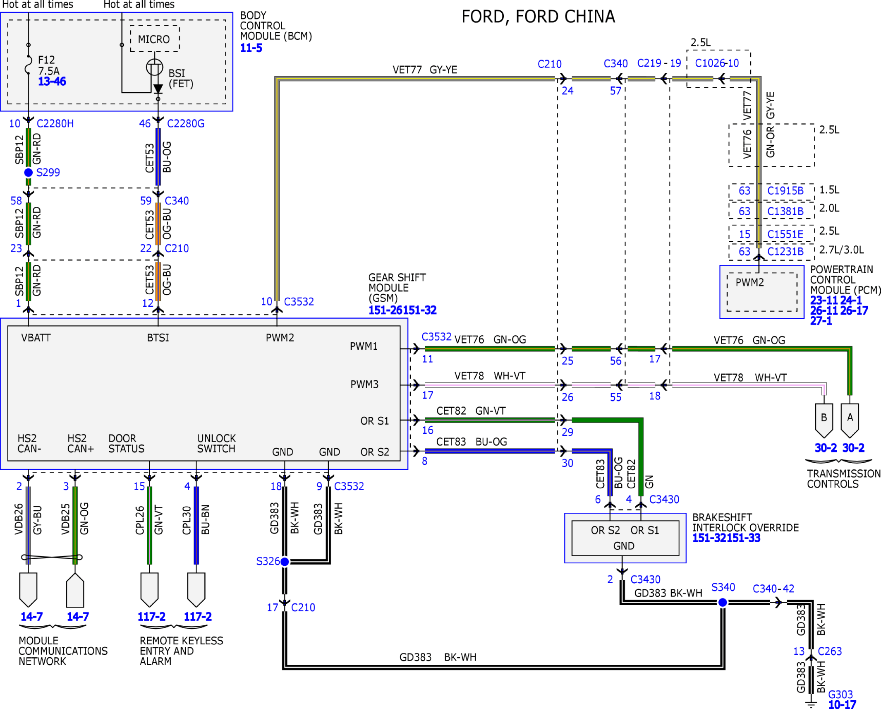Click the "HS2 CAN-" pin label
This screenshot has height=709, width=881.
pyautogui.click(x=29, y=443)
